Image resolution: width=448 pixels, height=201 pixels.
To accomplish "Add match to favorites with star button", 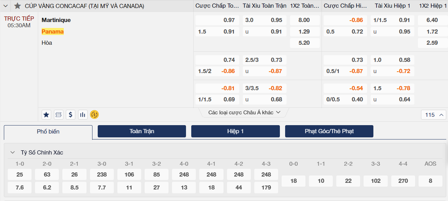I will (46, 114).
